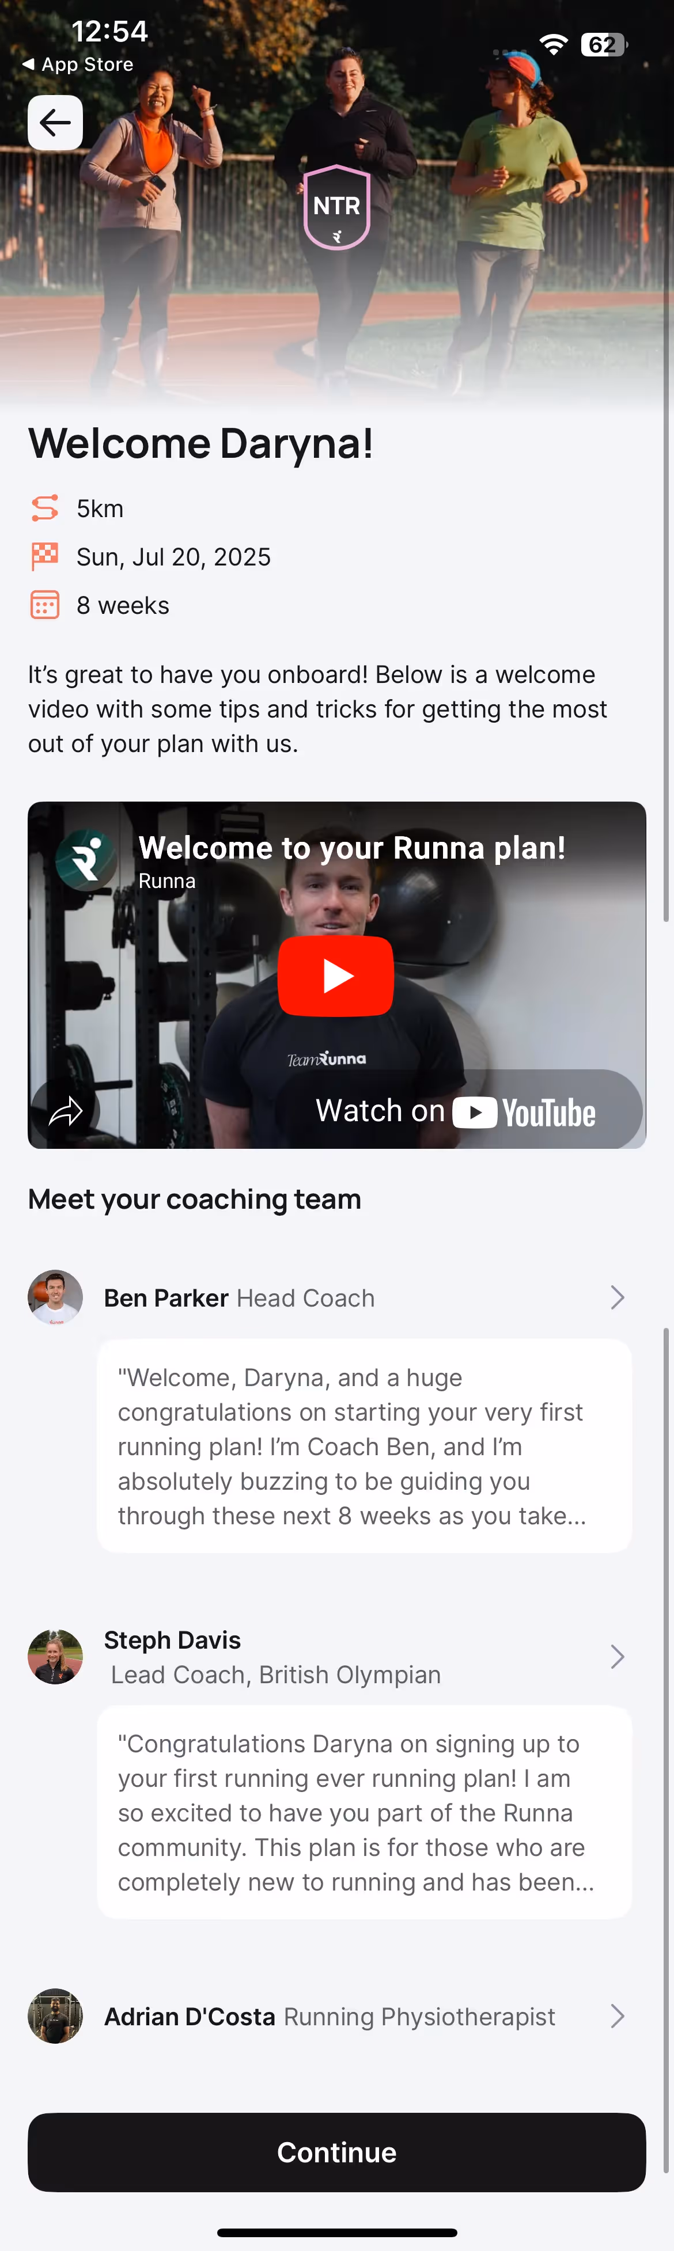
Task: Open Ben Parker's profile photo
Action: (55, 1297)
